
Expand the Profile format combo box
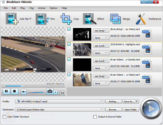60,101
